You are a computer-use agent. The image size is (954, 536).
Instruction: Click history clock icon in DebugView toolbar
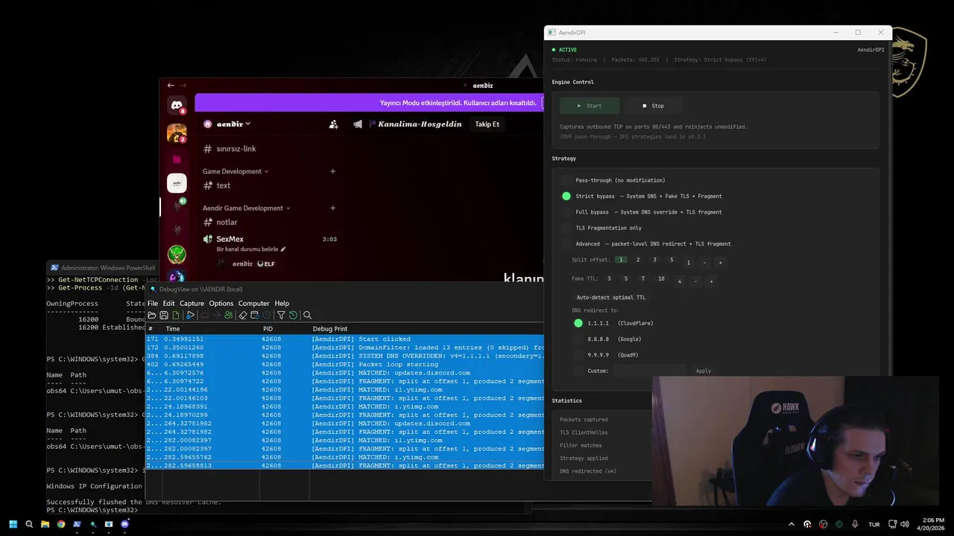293,315
